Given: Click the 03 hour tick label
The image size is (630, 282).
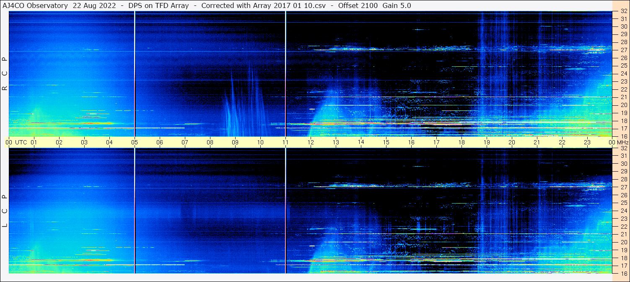Looking at the screenshot, I should pos(84,142).
